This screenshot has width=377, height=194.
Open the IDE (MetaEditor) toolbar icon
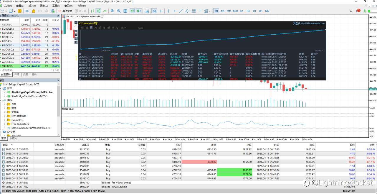coord(27,11)
